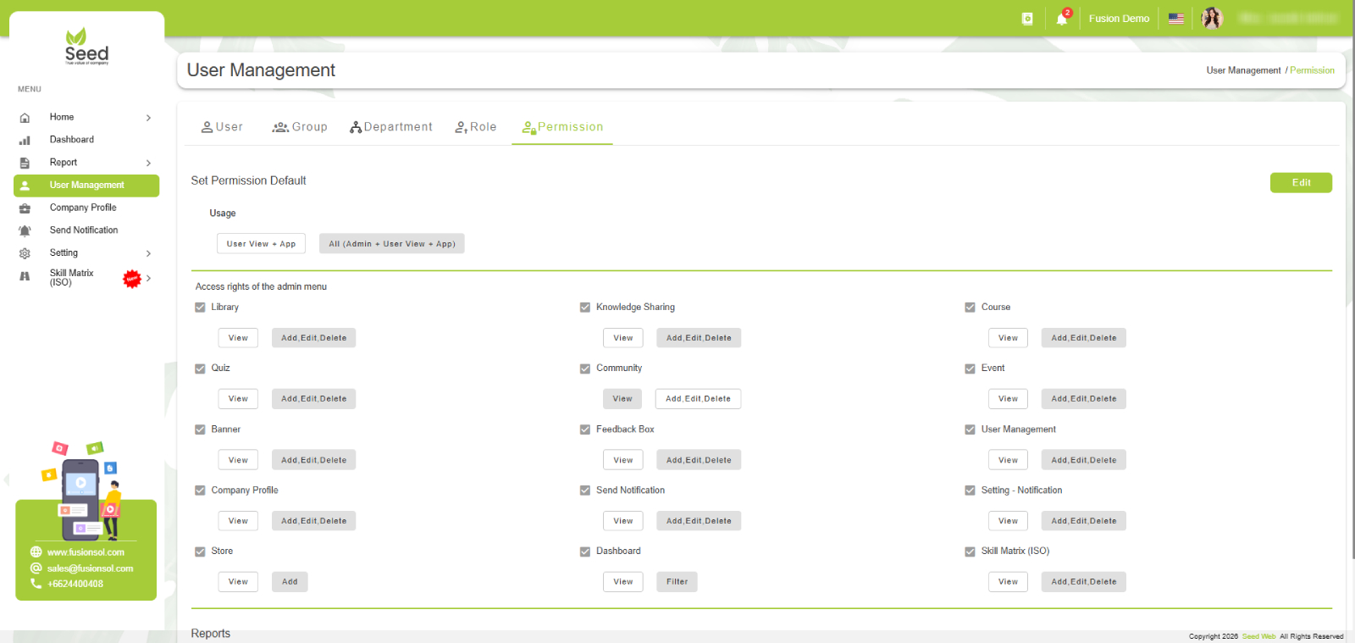
Task: Click the User Management person icon
Action: [25, 186]
